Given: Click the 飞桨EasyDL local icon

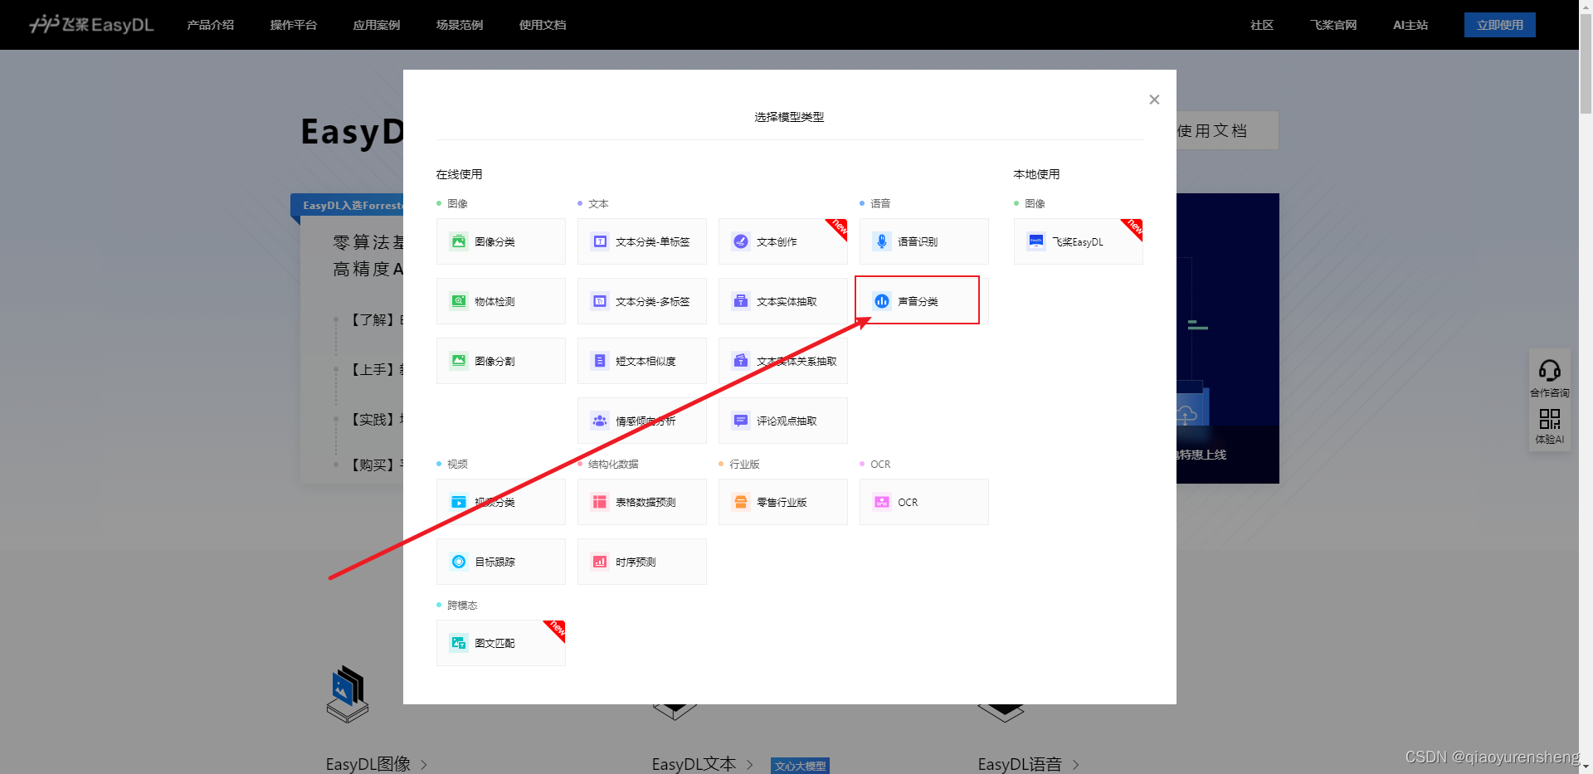Looking at the screenshot, I should coord(1036,241).
